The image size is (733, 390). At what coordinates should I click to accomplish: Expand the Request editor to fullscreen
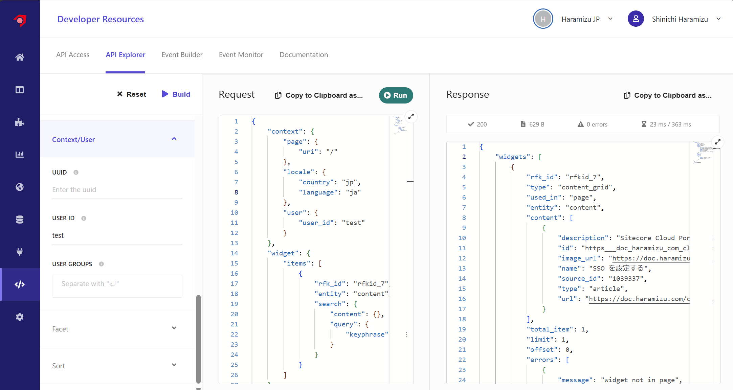tap(411, 117)
